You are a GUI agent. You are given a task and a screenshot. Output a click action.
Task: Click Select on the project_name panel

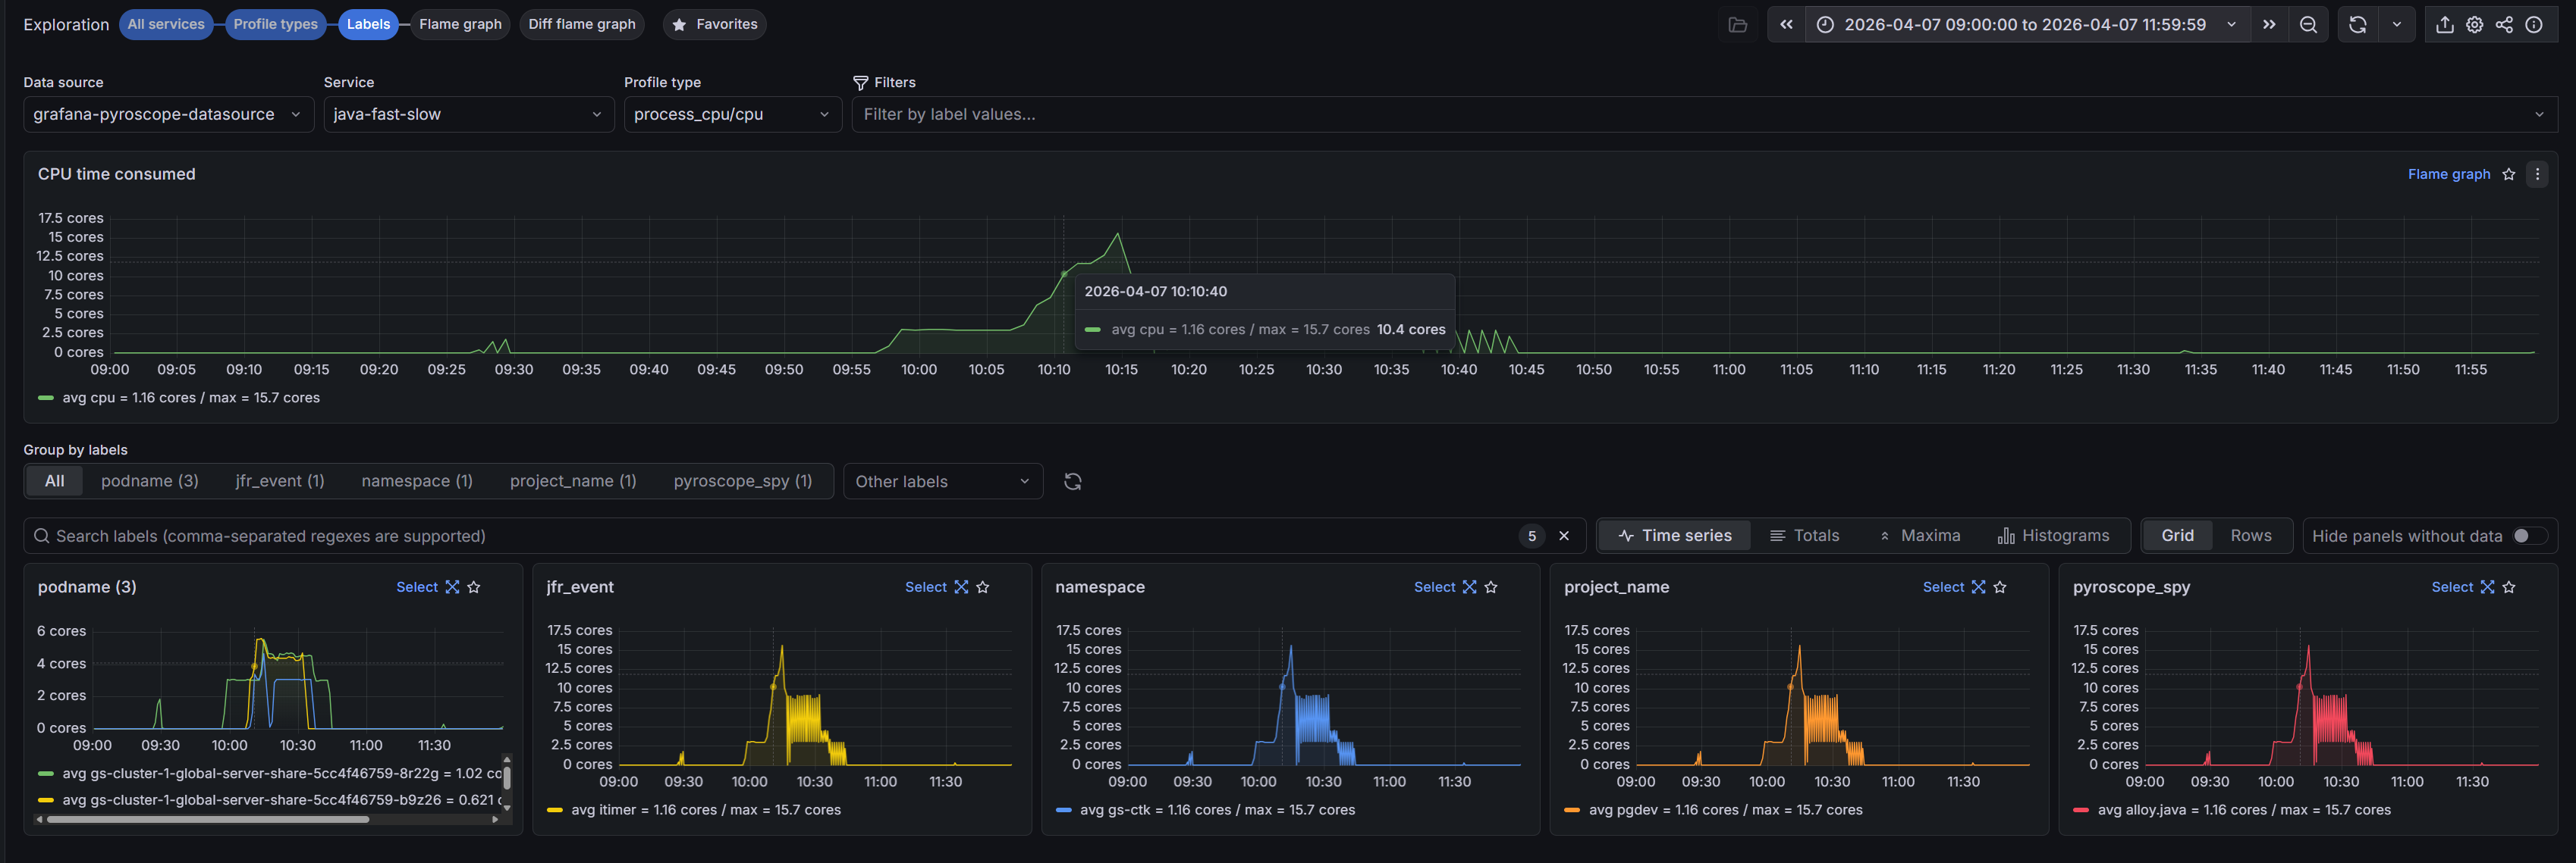[x=1944, y=587]
